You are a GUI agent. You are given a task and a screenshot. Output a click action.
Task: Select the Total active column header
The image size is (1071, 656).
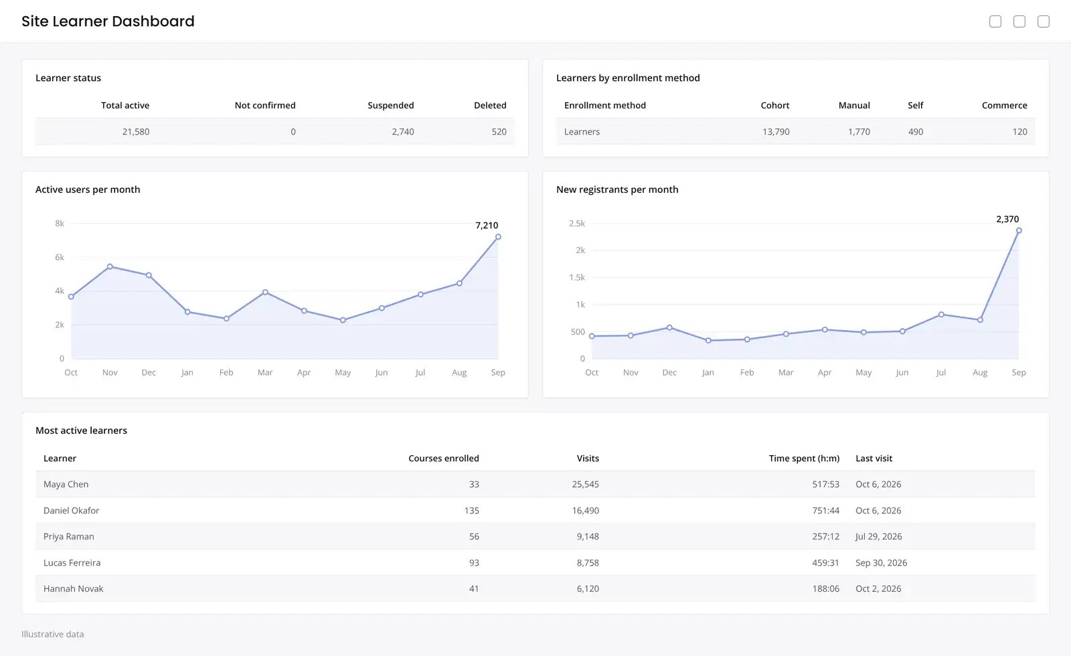coord(125,105)
